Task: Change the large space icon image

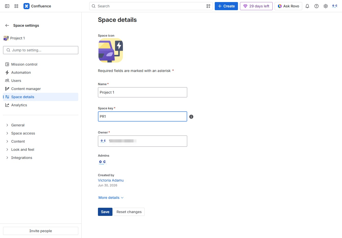Action: (x=111, y=50)
